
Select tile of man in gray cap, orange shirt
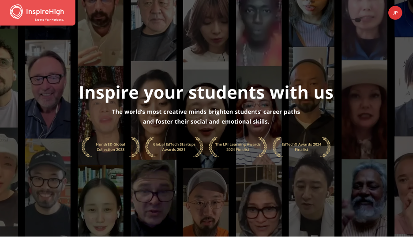click(x=206, y=202)
